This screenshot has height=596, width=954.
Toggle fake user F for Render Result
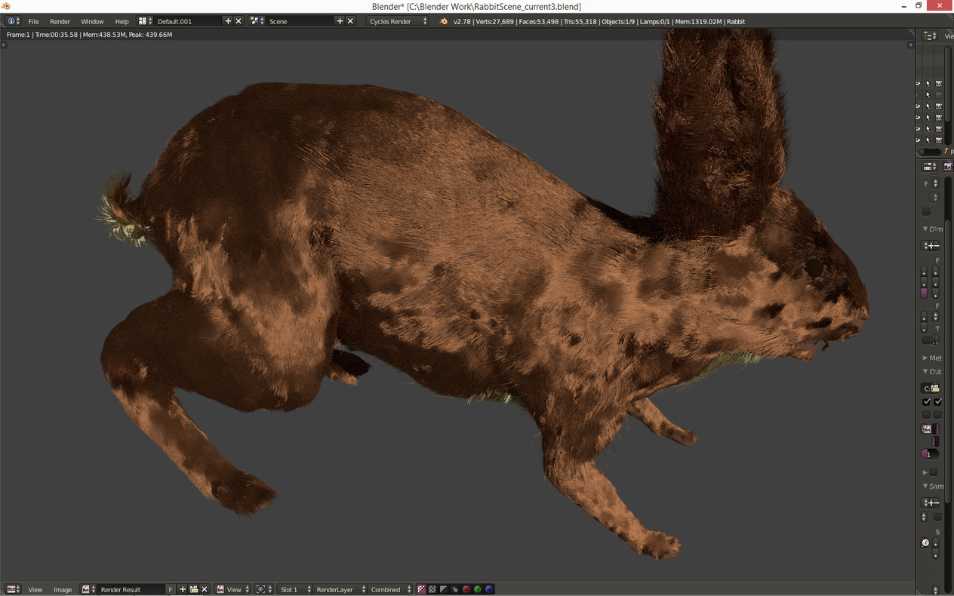click(171, 589)
